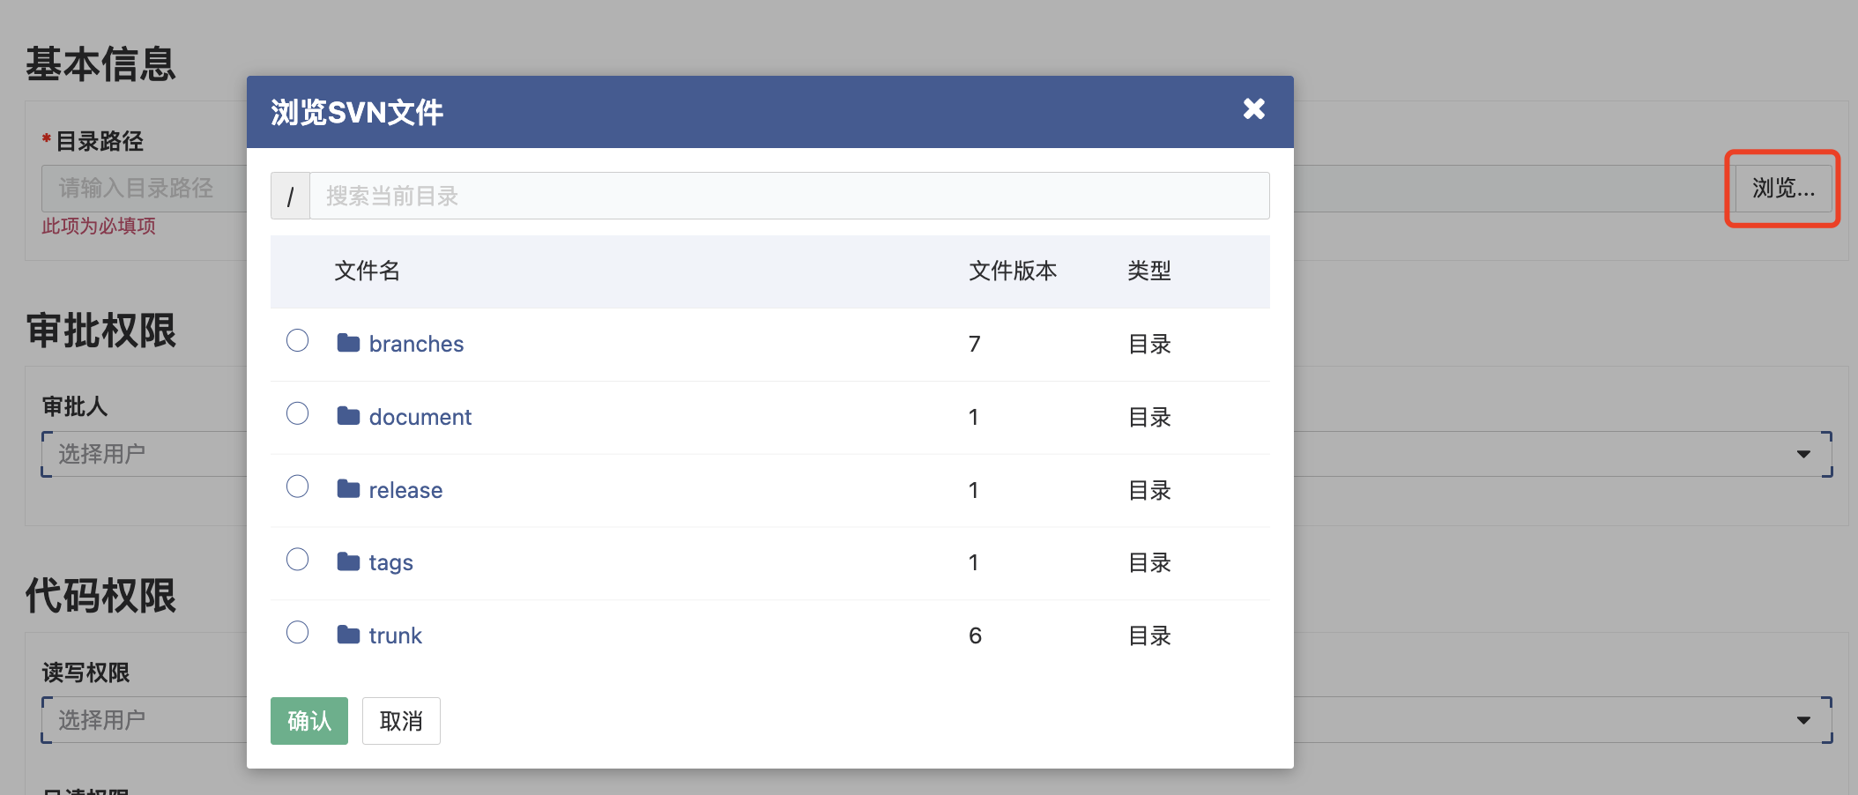Open the branches directory link
The height and width of the screenshot is (795, 1858).
coord(416,344)
